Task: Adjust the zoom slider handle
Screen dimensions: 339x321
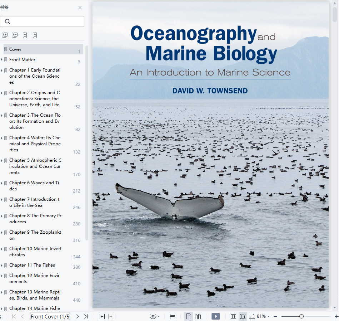Action: click(x=301, y=316)
